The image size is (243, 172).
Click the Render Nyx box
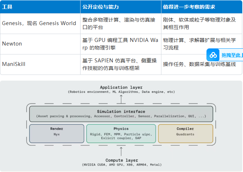coord(57,134)
